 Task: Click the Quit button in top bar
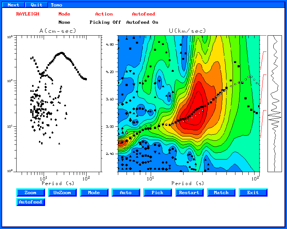pos(36,5)
